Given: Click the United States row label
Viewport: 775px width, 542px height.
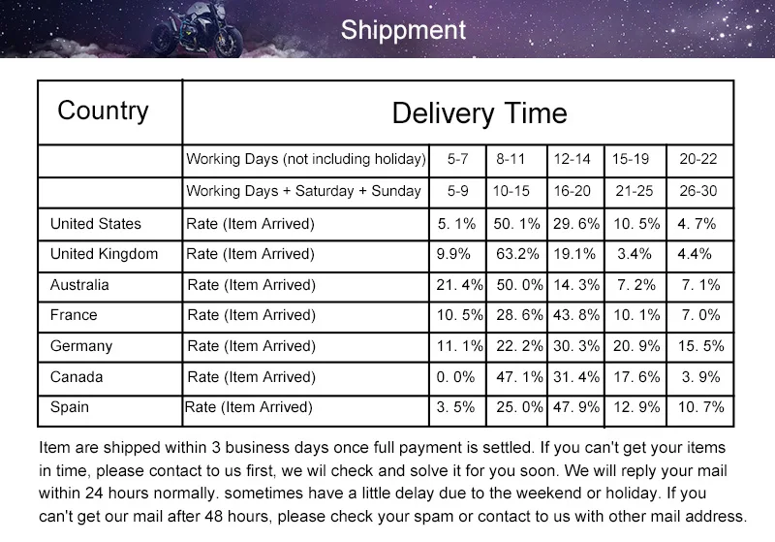Looking at the screenshot, I should 95,224.
